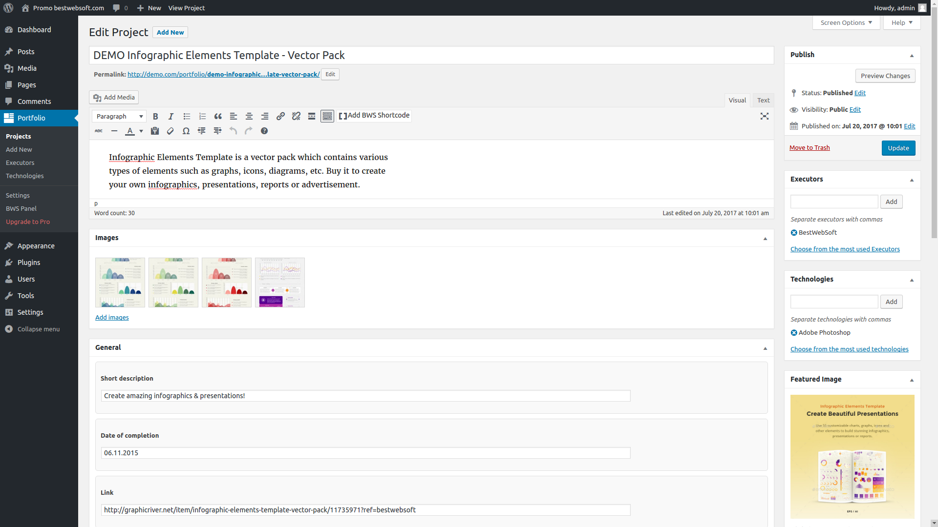Collapse the Executors box
Image resolution: width=938 pixels, height=527 pixels.
coord(912,180)
